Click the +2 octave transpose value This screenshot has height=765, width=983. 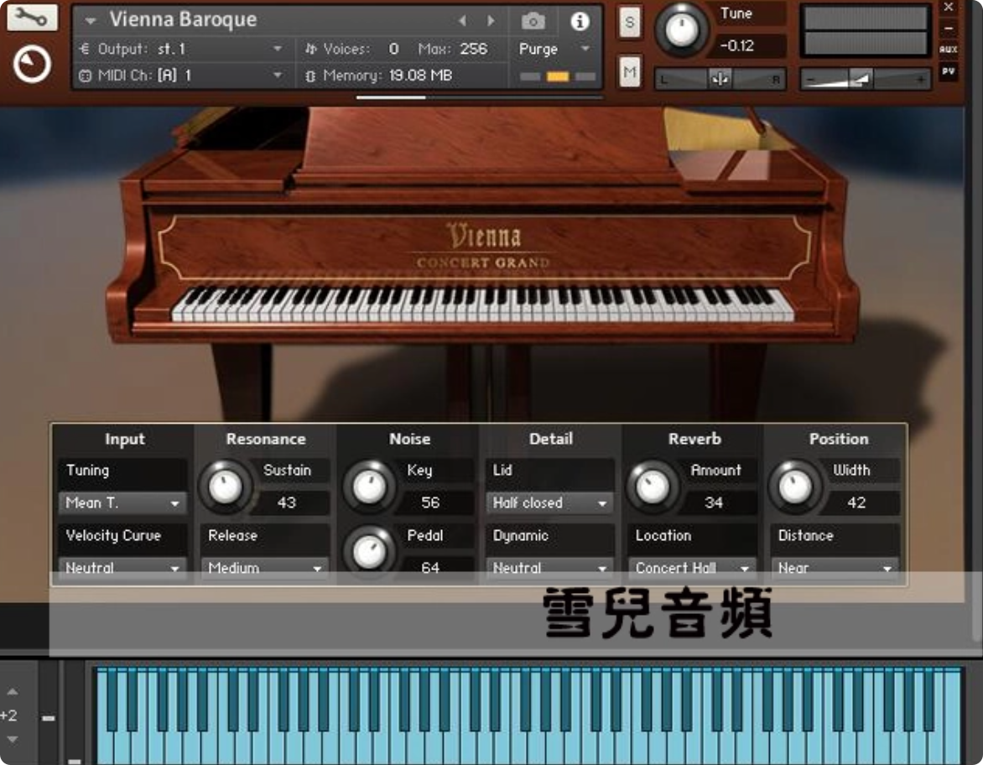pyautogui.click(x=8, y=716)
